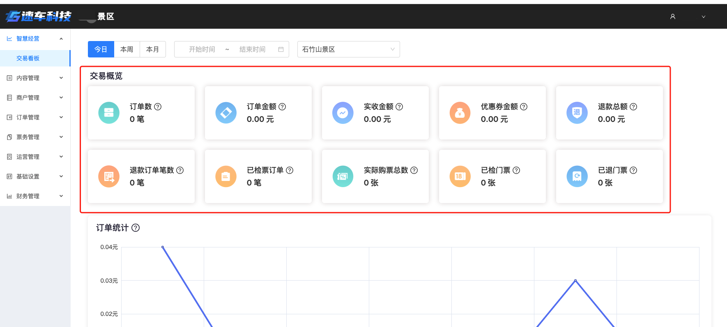727x327 pixels.
Task: Expand the 票务管理 sidebar menu
Action: [61, 137]
